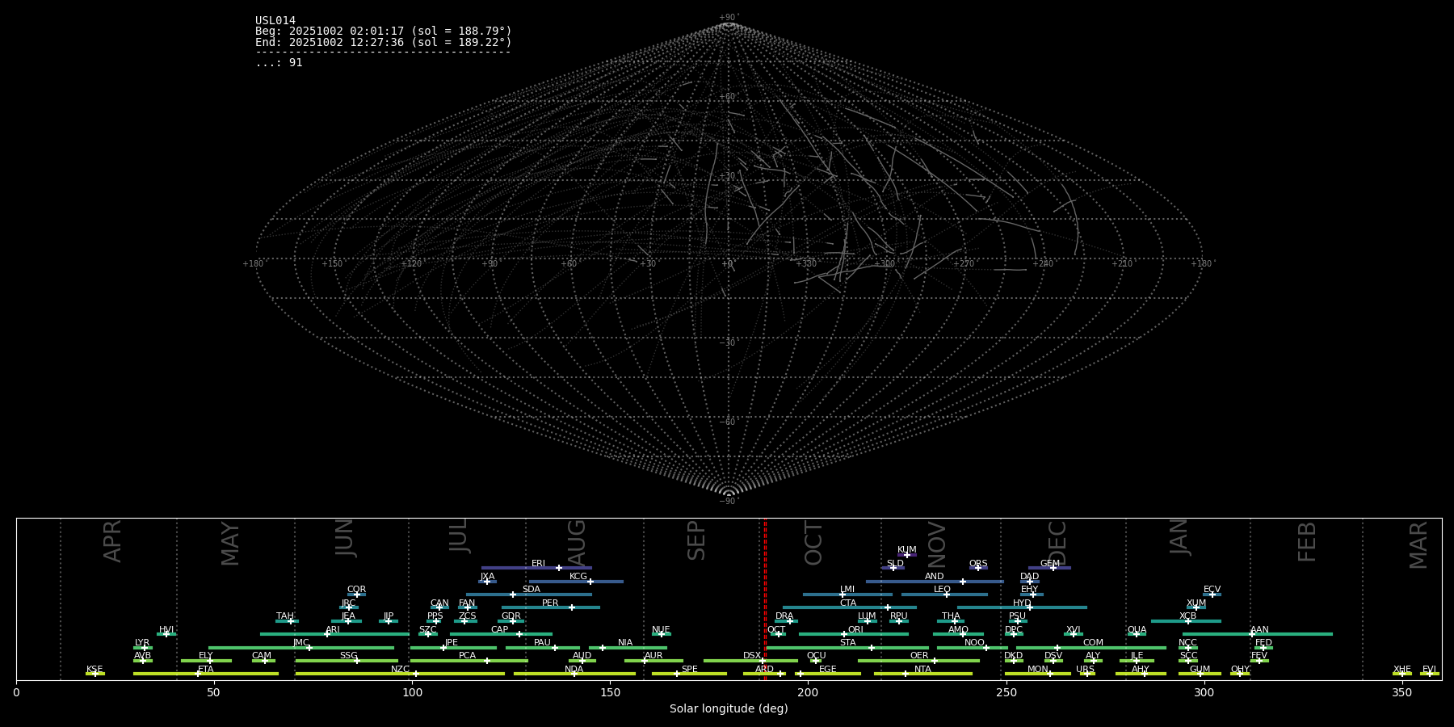Click the 200 tick on solar longitude axis
The height and width of the screenshot is (727, 1454).
(808, 691)
